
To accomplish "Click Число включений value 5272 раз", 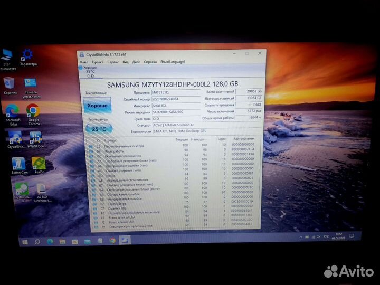I will 249,111.
